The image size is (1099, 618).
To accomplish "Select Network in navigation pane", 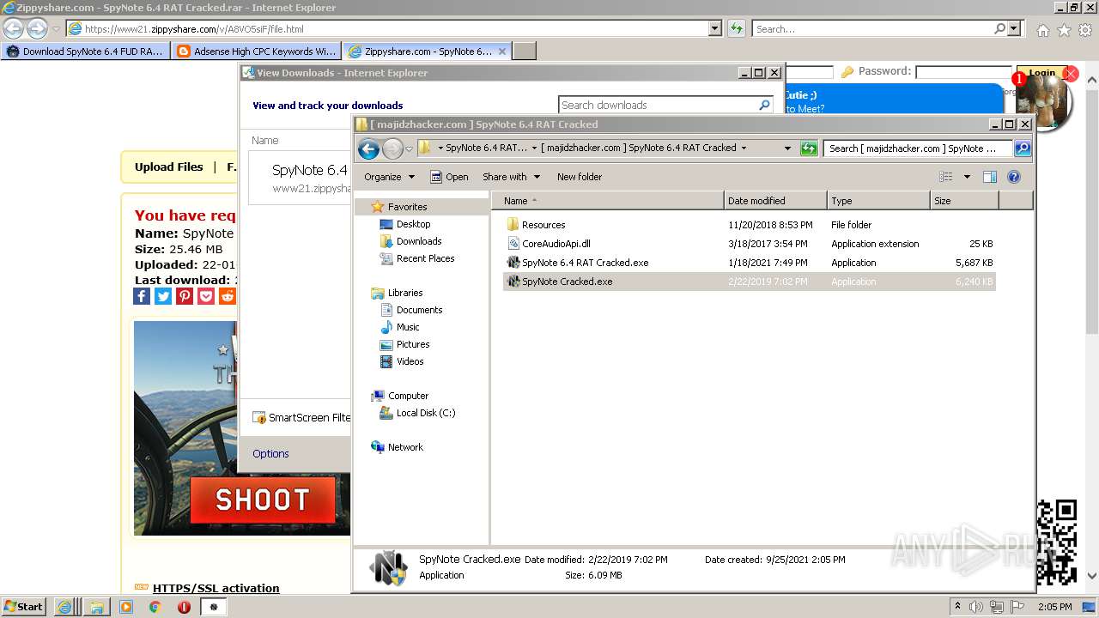I will [x=405, y=447].
